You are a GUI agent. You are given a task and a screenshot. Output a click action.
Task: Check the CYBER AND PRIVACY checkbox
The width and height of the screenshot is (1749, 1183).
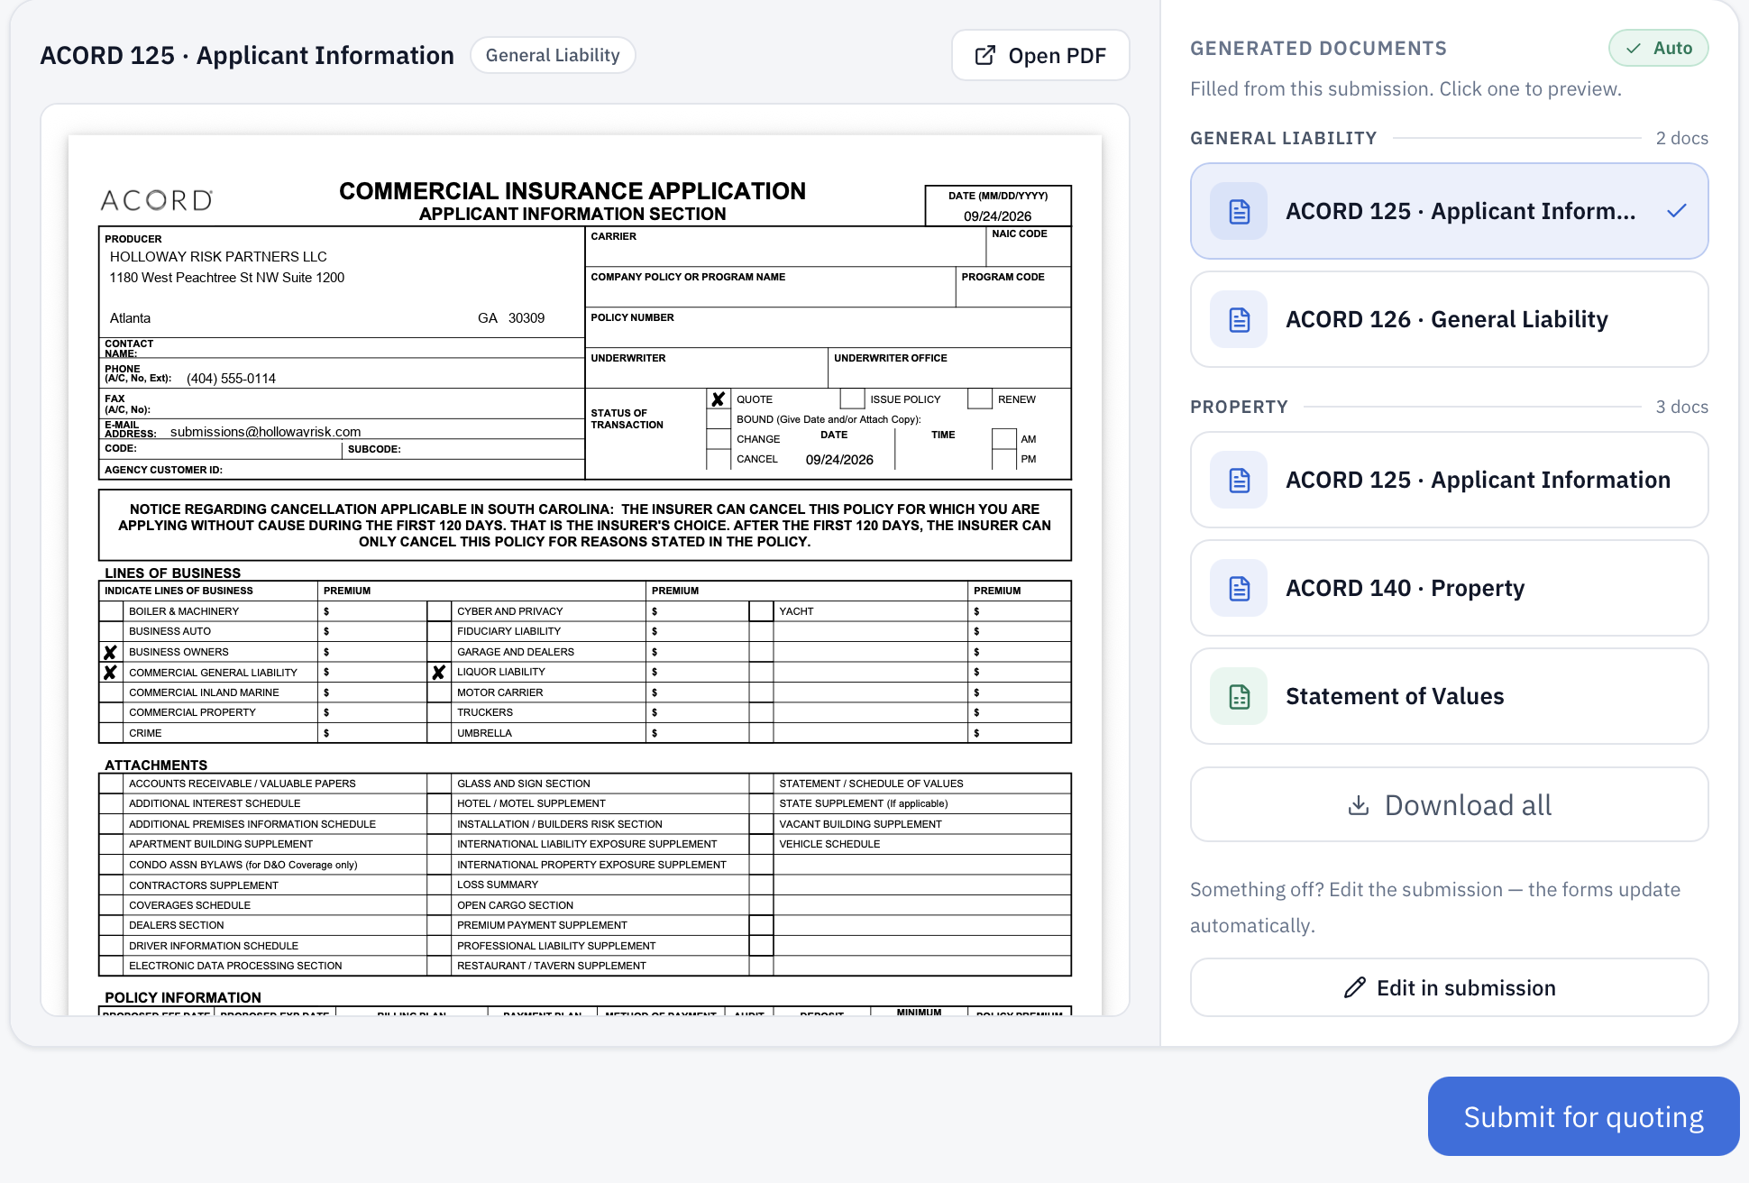(x=438, y=611)
